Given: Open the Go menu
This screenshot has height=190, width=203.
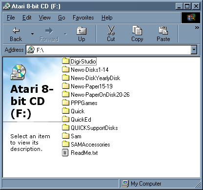Looking at the screenshot, I should pyautogui.click(x=61, y=18).
